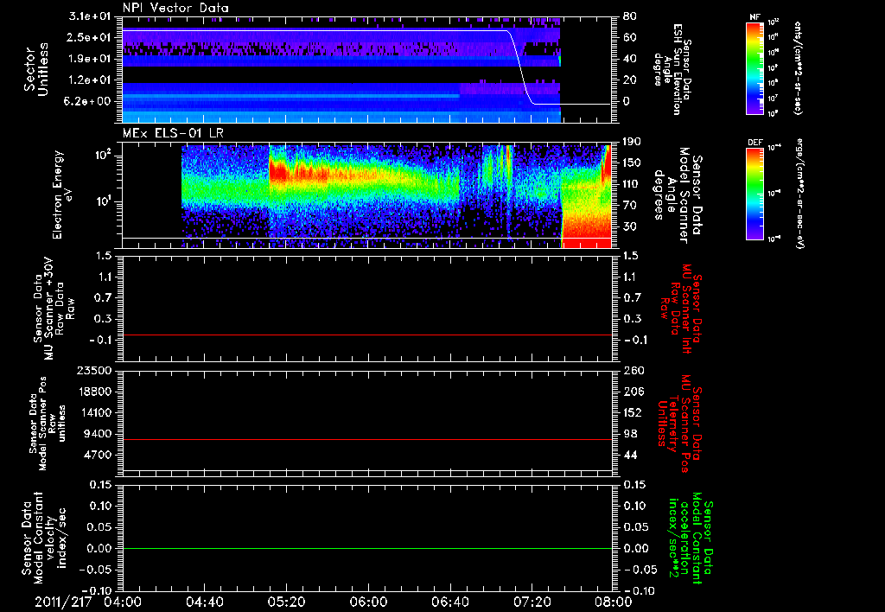
Task: Click the 80 tick on Sun Elevation axis
Action: pyautogui.click(x=629, y=16)
